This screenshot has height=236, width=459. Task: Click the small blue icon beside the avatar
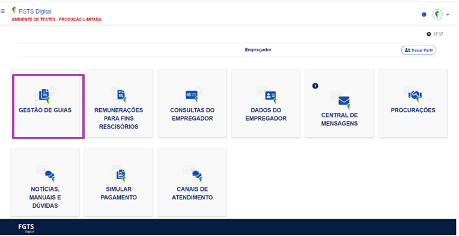pyautogui.click(x=424, y=14)
